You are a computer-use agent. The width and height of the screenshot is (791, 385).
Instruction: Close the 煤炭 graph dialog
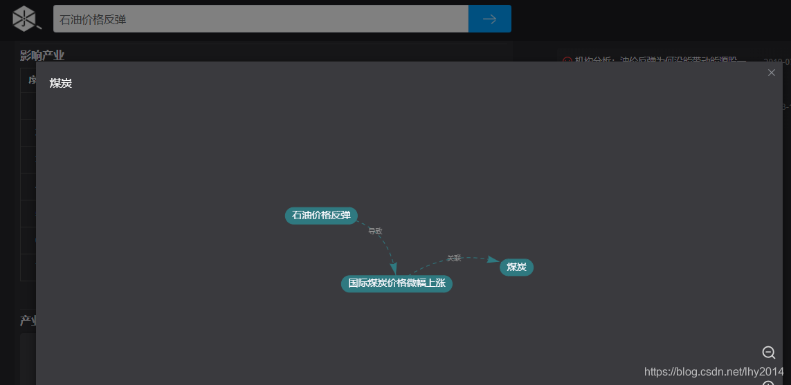(772, 73)
